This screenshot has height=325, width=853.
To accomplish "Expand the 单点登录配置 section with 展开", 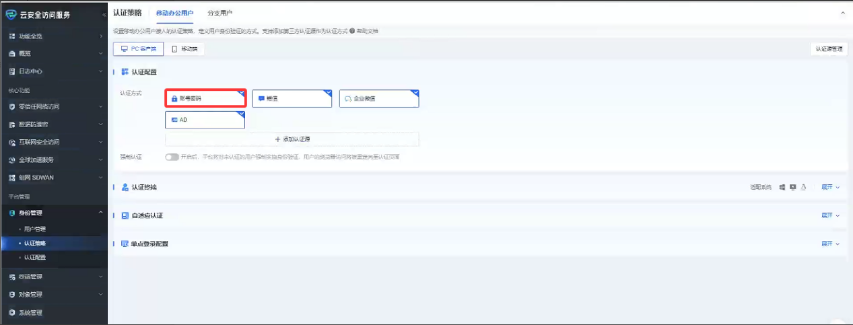I will pos(831,244).
